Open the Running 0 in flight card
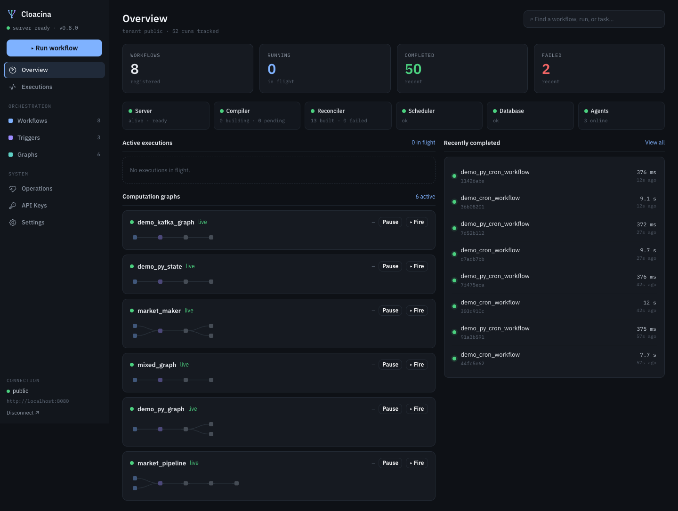Viewport: 678px width, 511px height. [x=325, y=69]
